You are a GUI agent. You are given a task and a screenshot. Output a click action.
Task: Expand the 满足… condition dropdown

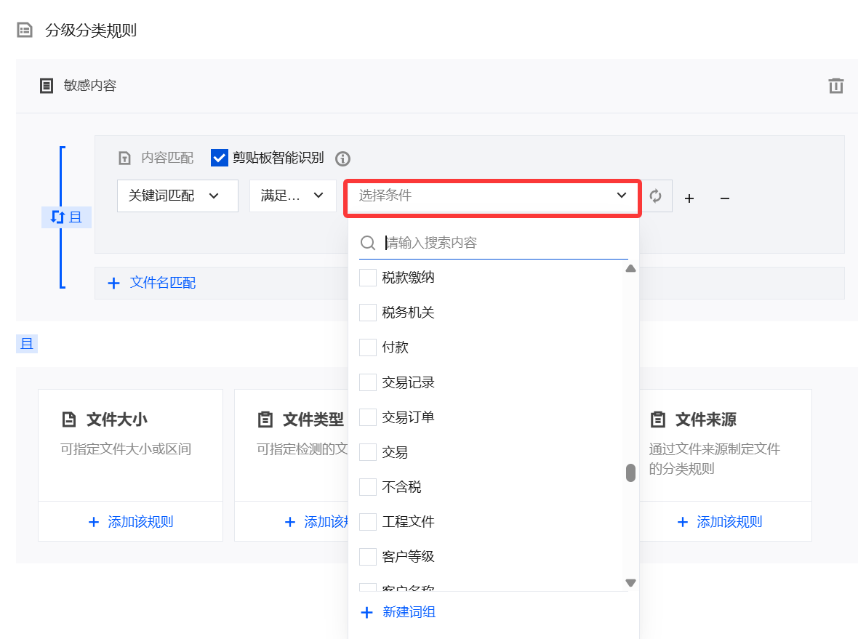coord(292,196)
